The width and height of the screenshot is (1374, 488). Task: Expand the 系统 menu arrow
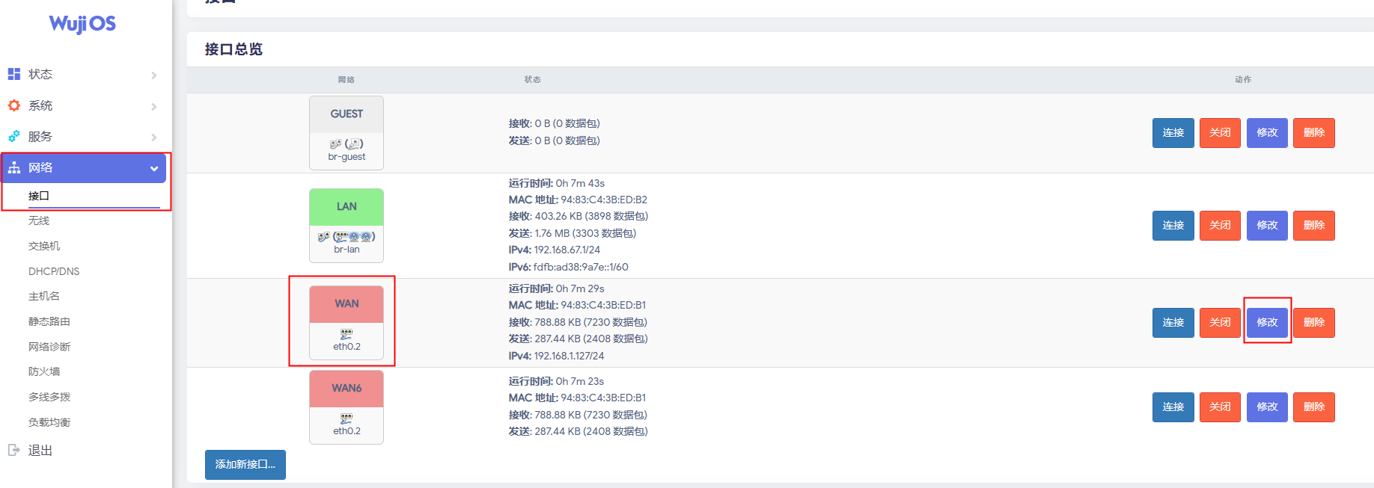[154, 106]
